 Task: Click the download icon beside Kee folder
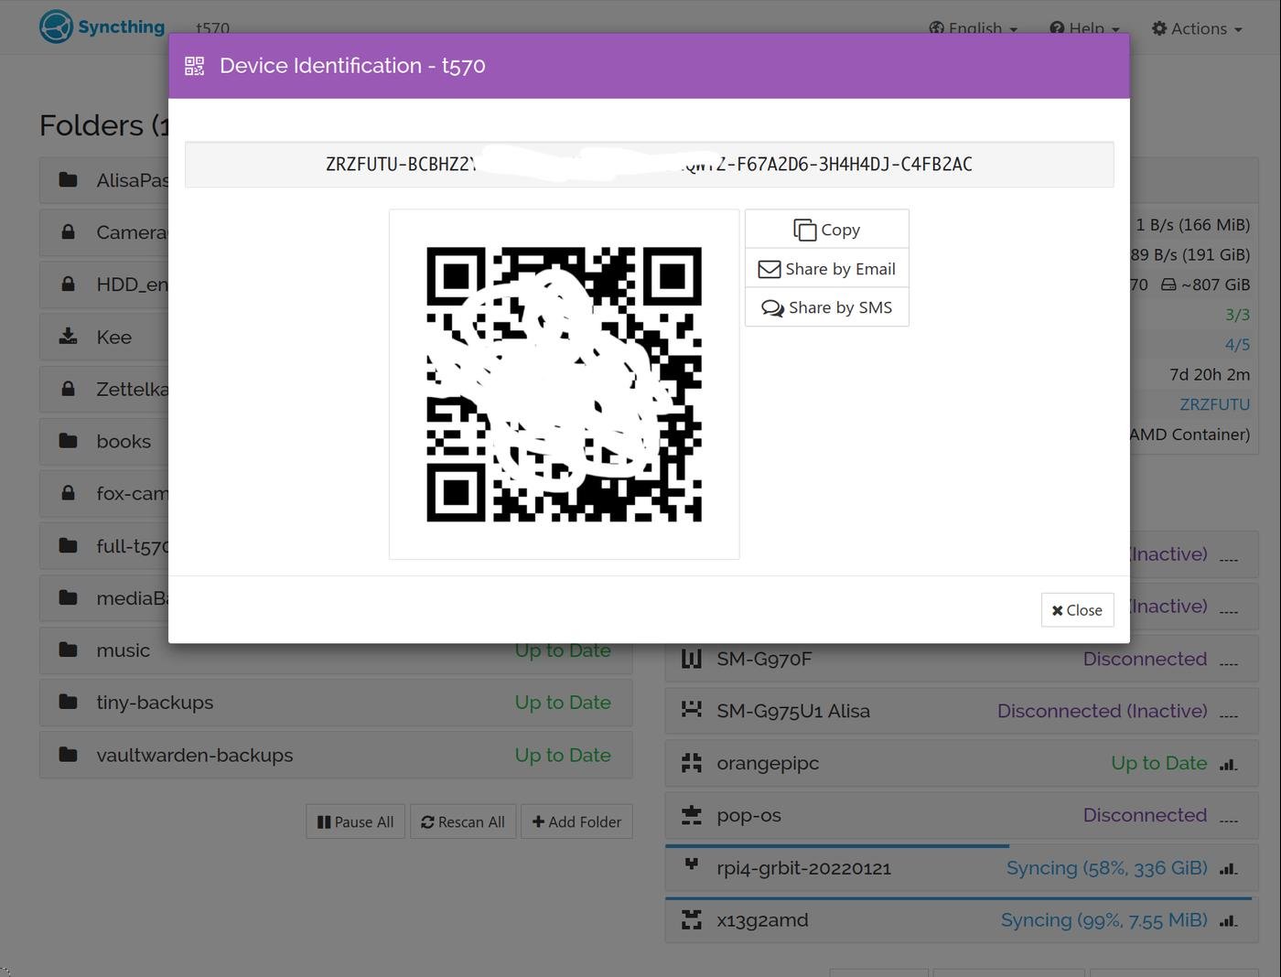pos(68,337)
